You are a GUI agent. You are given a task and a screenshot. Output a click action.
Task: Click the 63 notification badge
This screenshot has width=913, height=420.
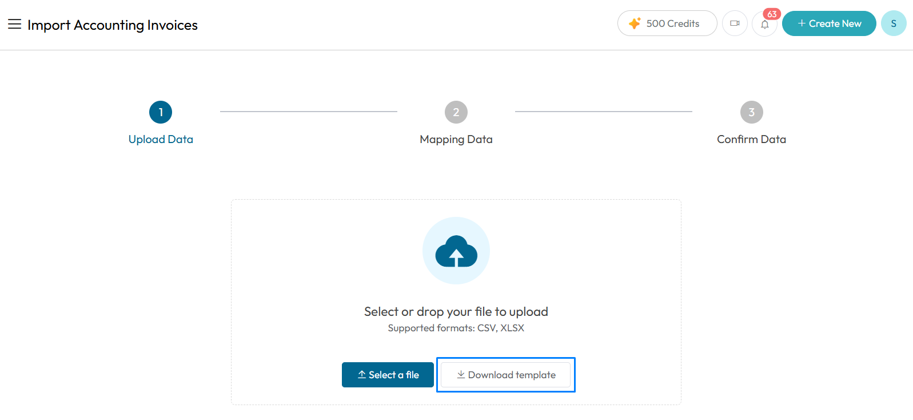point(772,14)
